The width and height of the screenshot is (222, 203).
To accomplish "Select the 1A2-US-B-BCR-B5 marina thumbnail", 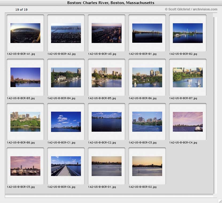I will (107, 77).
